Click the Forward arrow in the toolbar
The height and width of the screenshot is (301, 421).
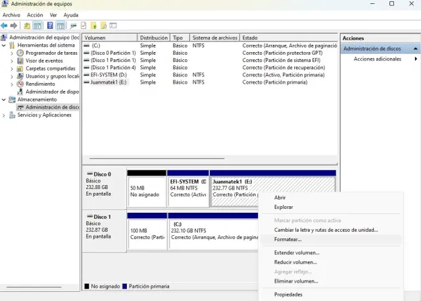[14, 26]
